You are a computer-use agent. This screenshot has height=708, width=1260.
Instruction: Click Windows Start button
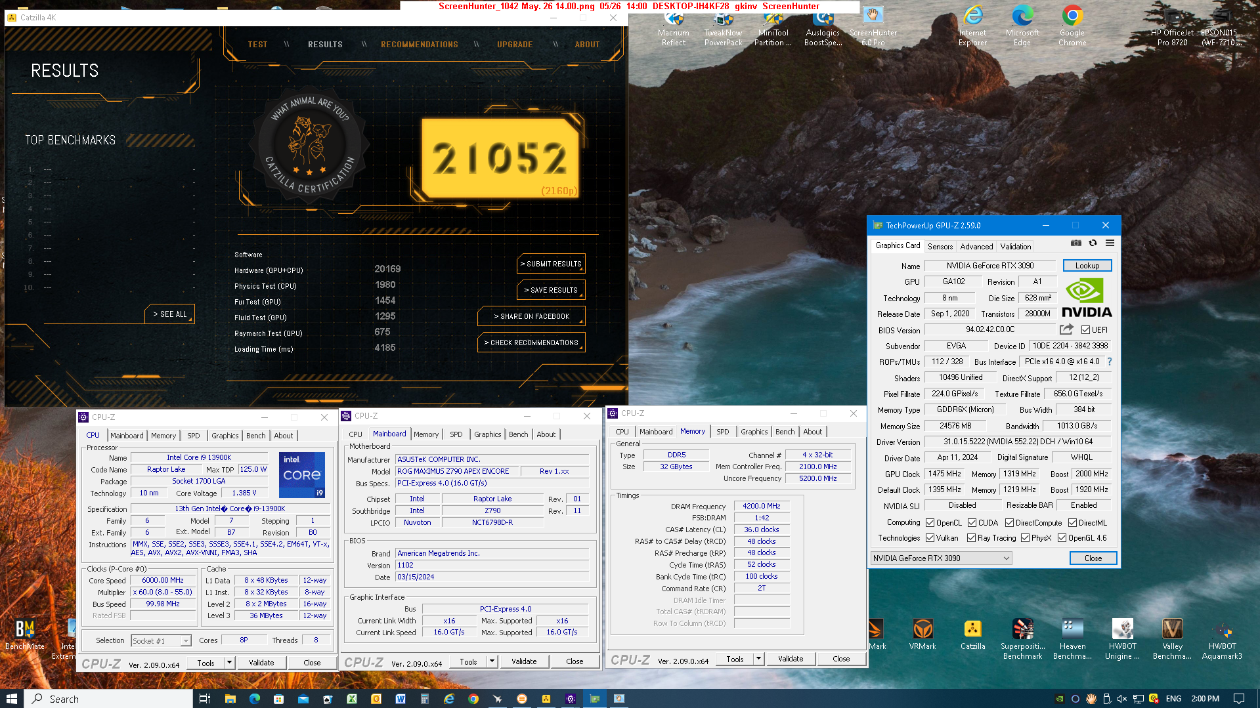click(12, 699)
